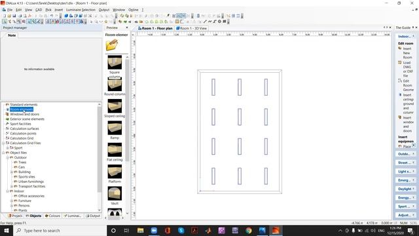Image resolution: width=419 pixels, height=236 pixels.
Task: Click Load DWG or DXF file link
Action: click(408, 69)
